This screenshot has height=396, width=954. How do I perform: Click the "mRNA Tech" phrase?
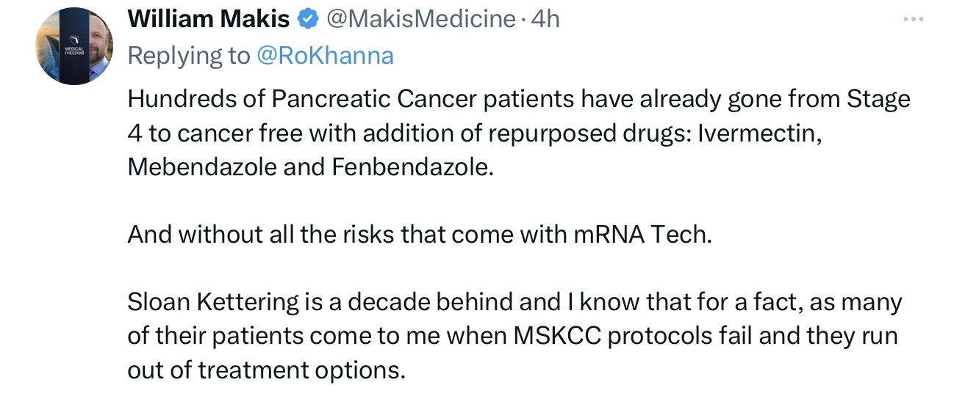pos(641,235)
